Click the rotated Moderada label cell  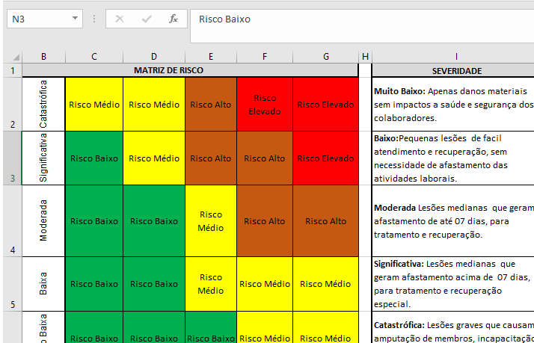coord(43,221)
